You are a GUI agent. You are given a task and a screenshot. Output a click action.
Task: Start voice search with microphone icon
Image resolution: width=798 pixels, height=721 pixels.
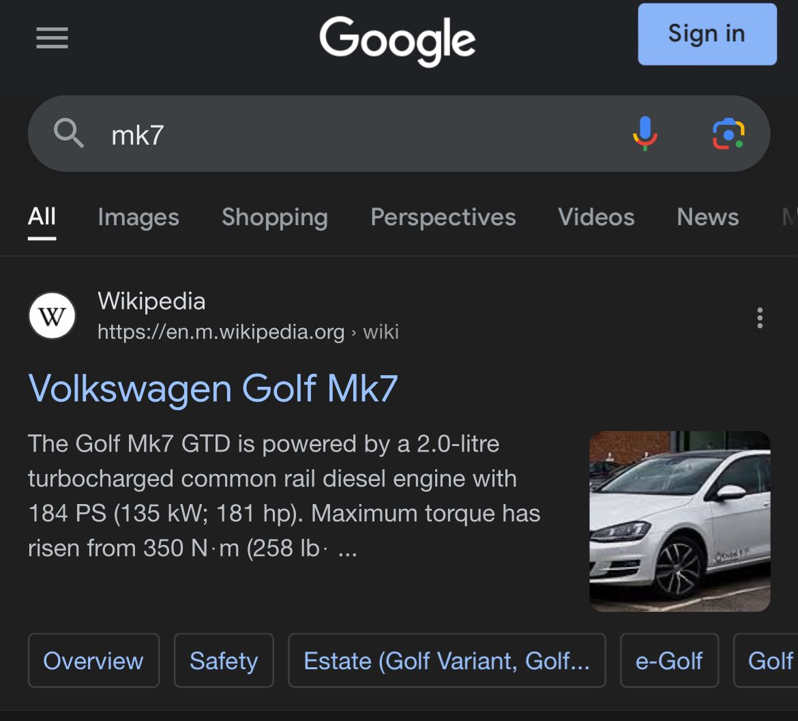point(645,134)
